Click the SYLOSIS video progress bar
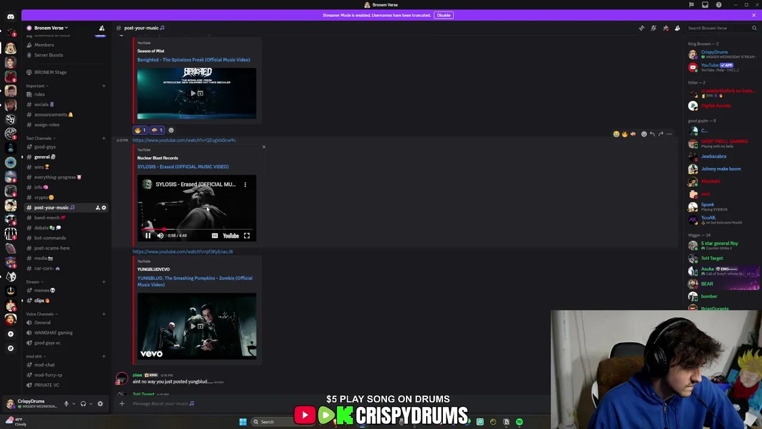This screenshot has height=429, width=762. click(x=197, y=229)
